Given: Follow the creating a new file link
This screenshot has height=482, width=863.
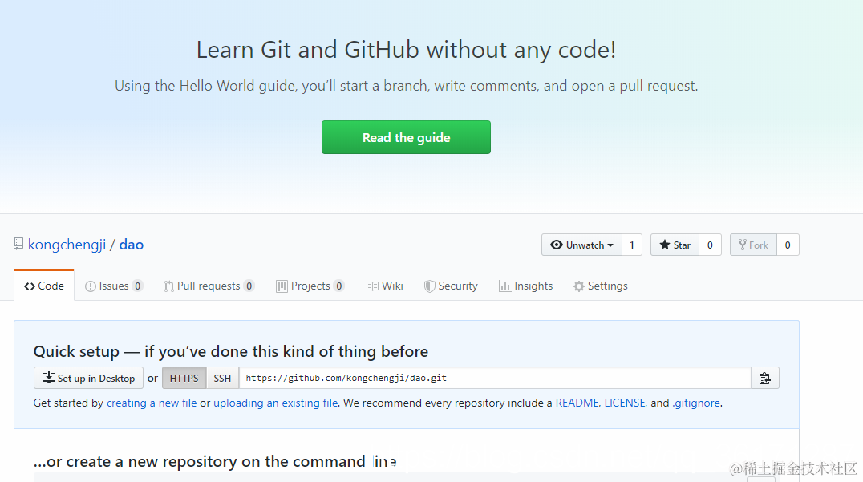Looking at the screenshot, I should 152,403.
